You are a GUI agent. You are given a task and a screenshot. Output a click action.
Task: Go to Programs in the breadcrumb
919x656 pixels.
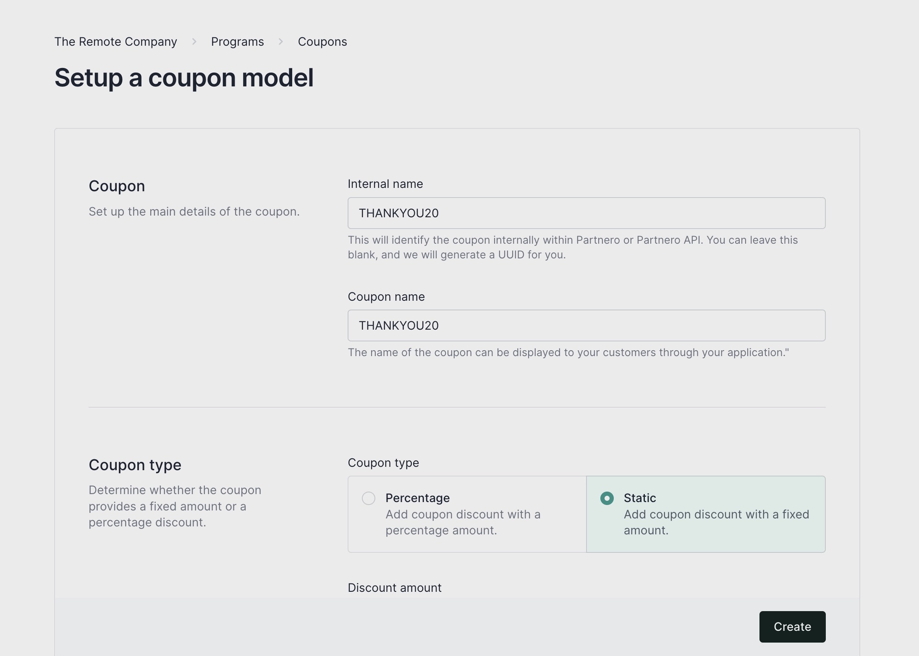coord(237,42)
